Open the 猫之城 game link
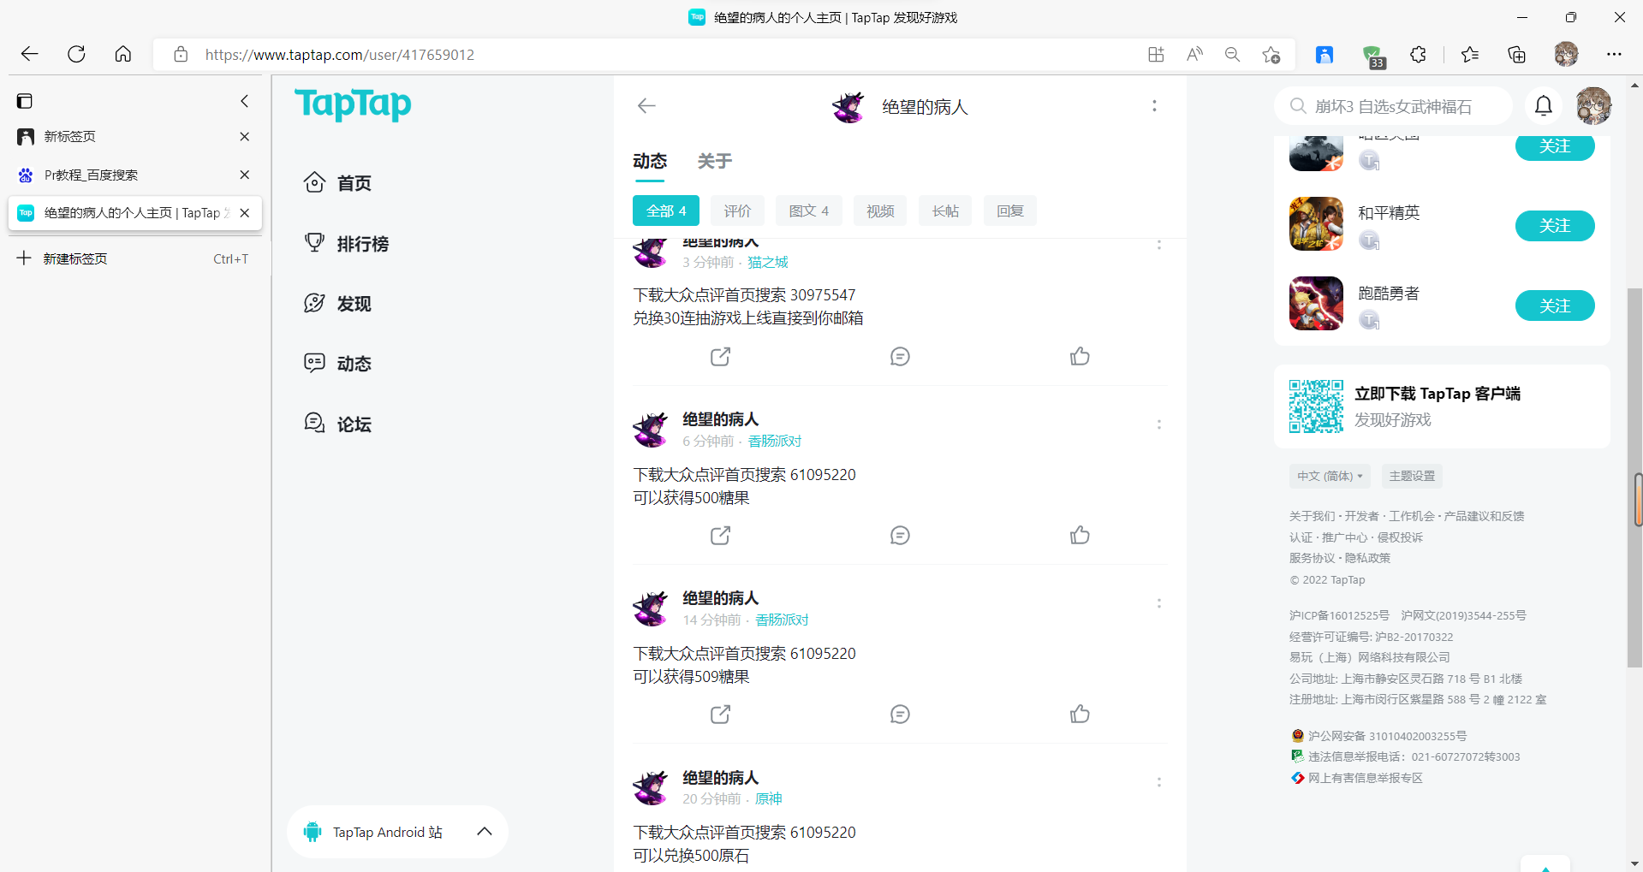The image size is (1643, 872). (x=768, y=262)
